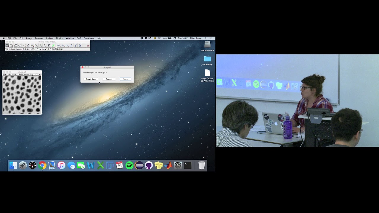The height and width of the screenshot is (213, 379).
Task: Open System Preferences from the dock
Action: pyautogui.click(x=178, y=165)
